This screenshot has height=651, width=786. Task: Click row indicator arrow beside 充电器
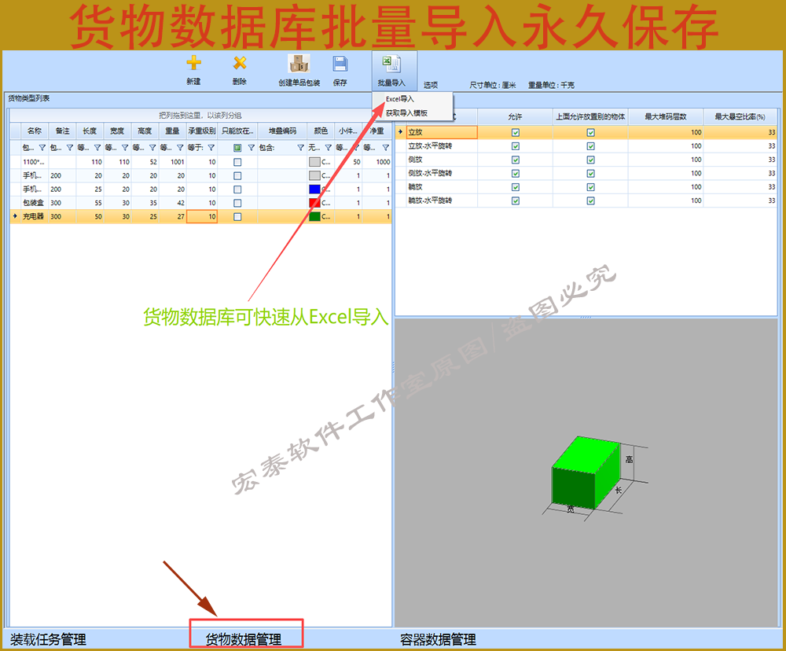tap(15, 216)
